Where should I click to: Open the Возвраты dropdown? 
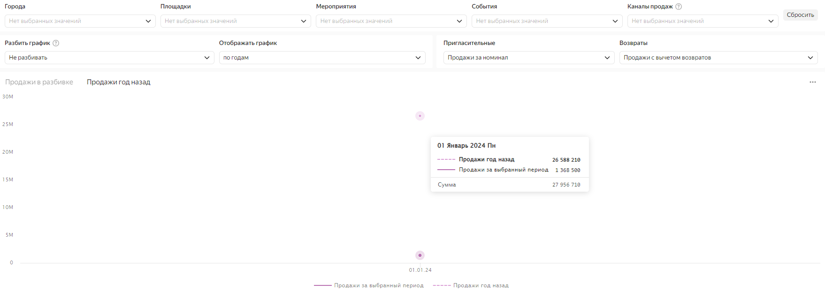718,58
